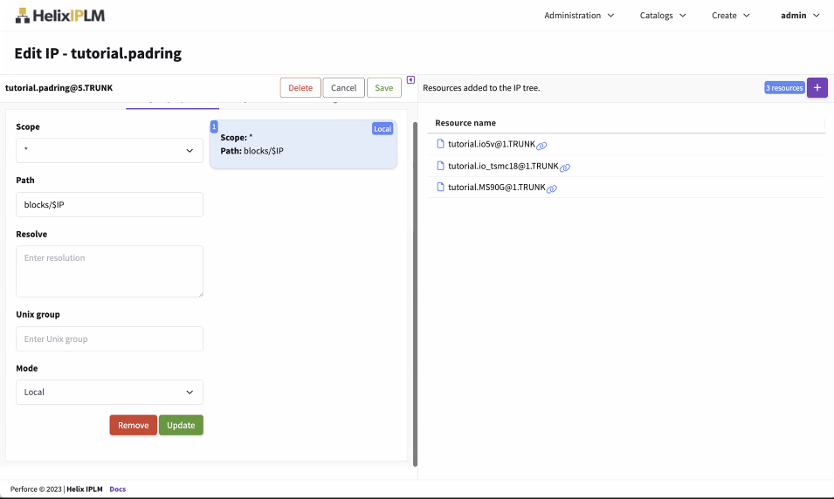Click link icon next to tutorial.io_tsmc18@1.TRUNK
Image resolution: width=834 pixels, height=499 pixels.
(x=564, y=167)
